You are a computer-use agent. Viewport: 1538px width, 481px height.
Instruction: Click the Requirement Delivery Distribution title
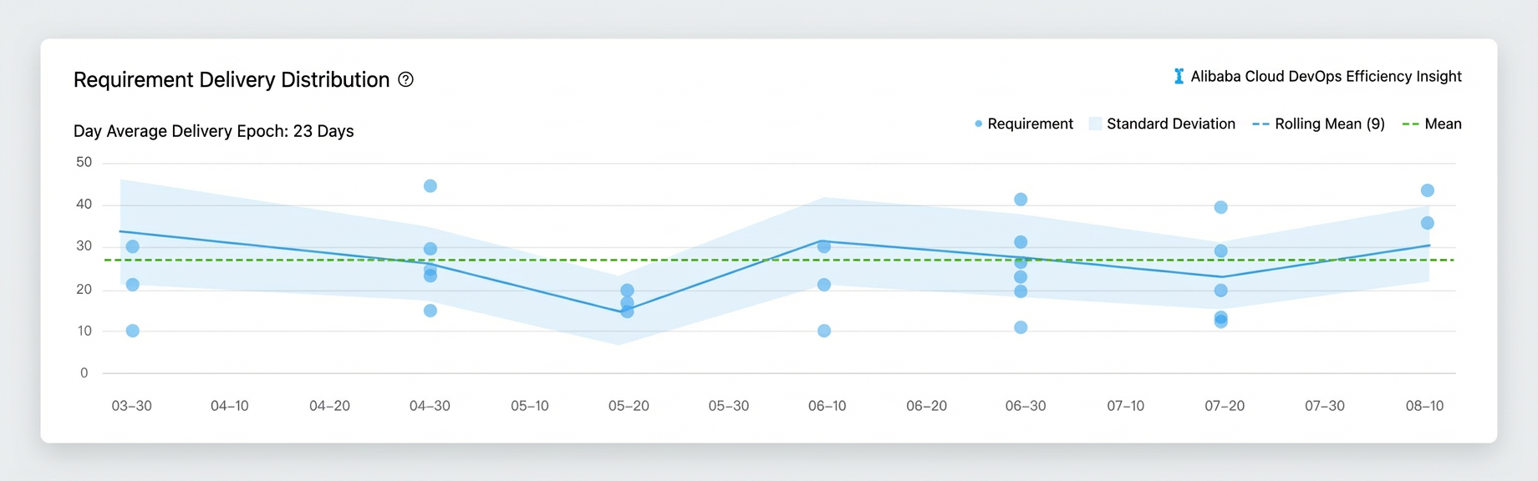coord(232,79)
